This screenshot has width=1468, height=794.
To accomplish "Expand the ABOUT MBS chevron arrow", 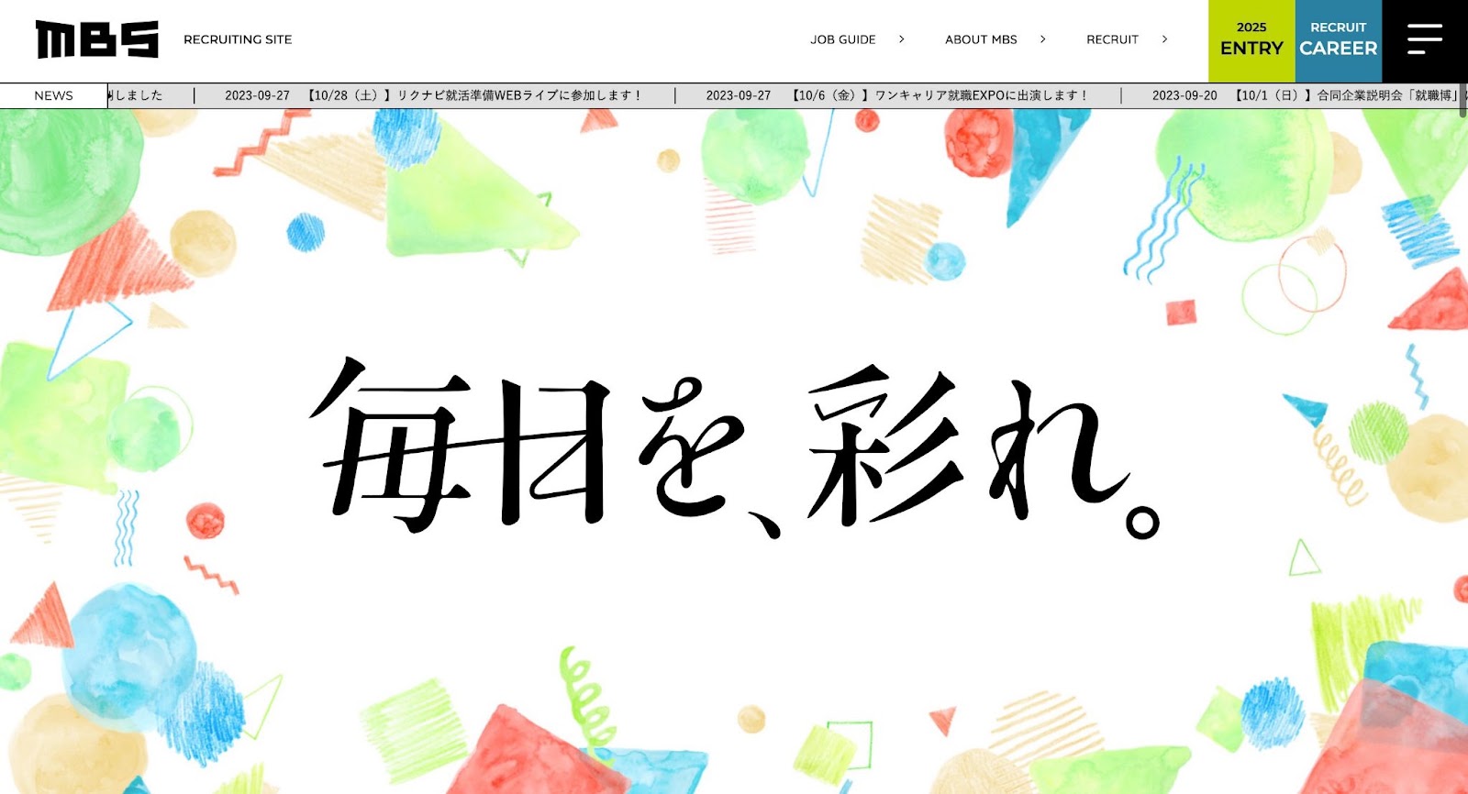I will pos(1043,39).
